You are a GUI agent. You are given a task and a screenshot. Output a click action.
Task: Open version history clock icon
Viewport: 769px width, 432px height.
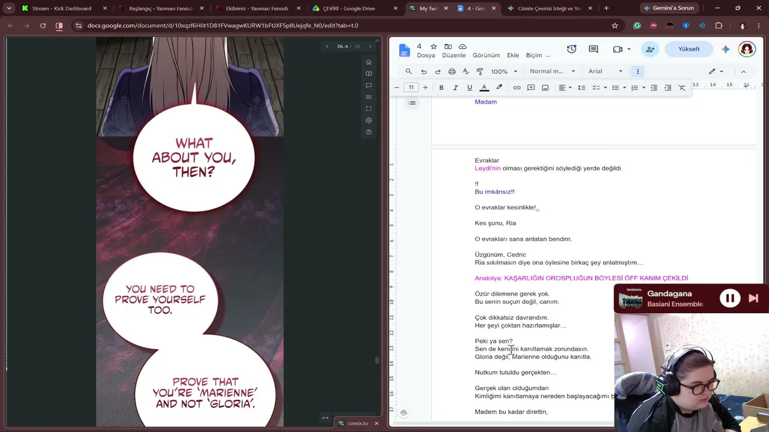pos(571,49)
